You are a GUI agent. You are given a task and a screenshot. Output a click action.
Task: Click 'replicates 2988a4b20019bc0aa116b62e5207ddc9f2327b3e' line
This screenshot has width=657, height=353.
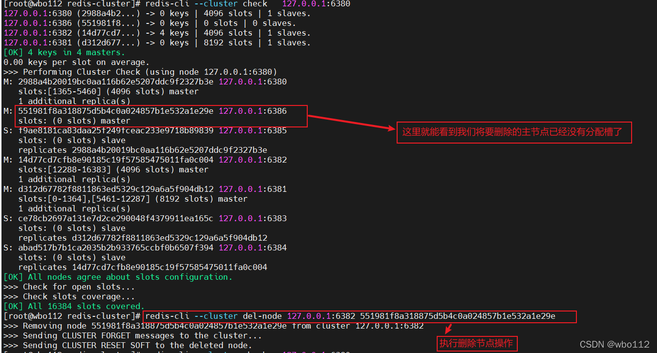(143, 150)
